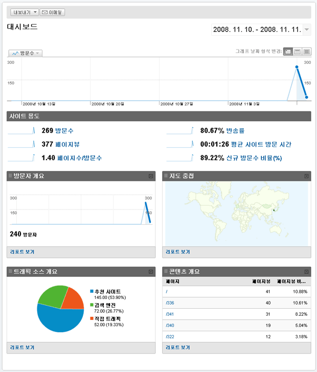Click the 72.00 (26.77%) legend value
317x372 pixels.
[x=109, y=311]
